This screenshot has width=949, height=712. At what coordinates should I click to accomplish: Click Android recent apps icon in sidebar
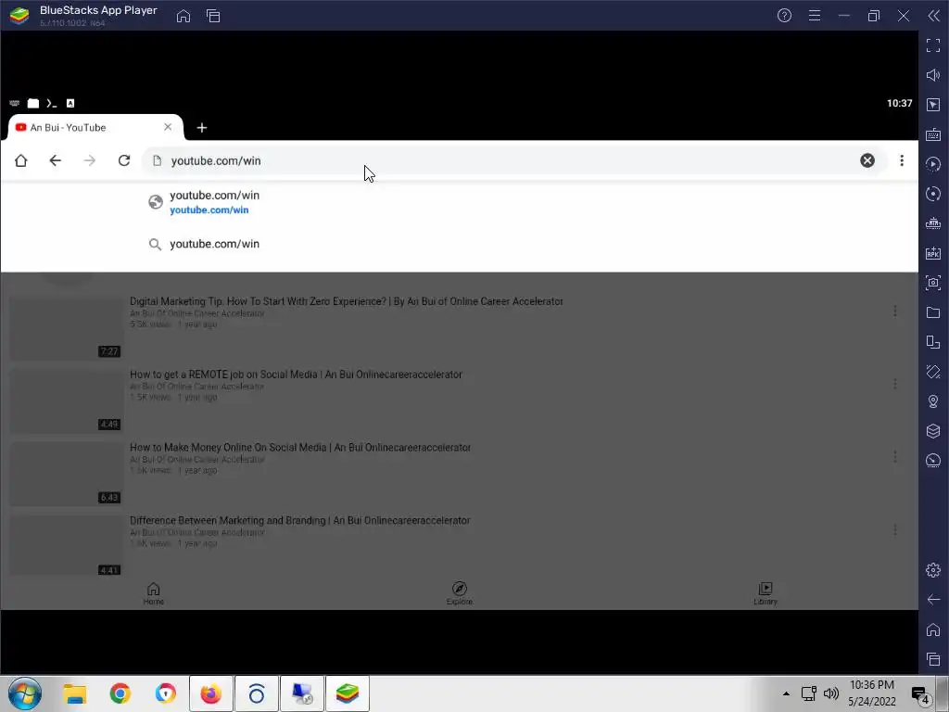[933, 659]
